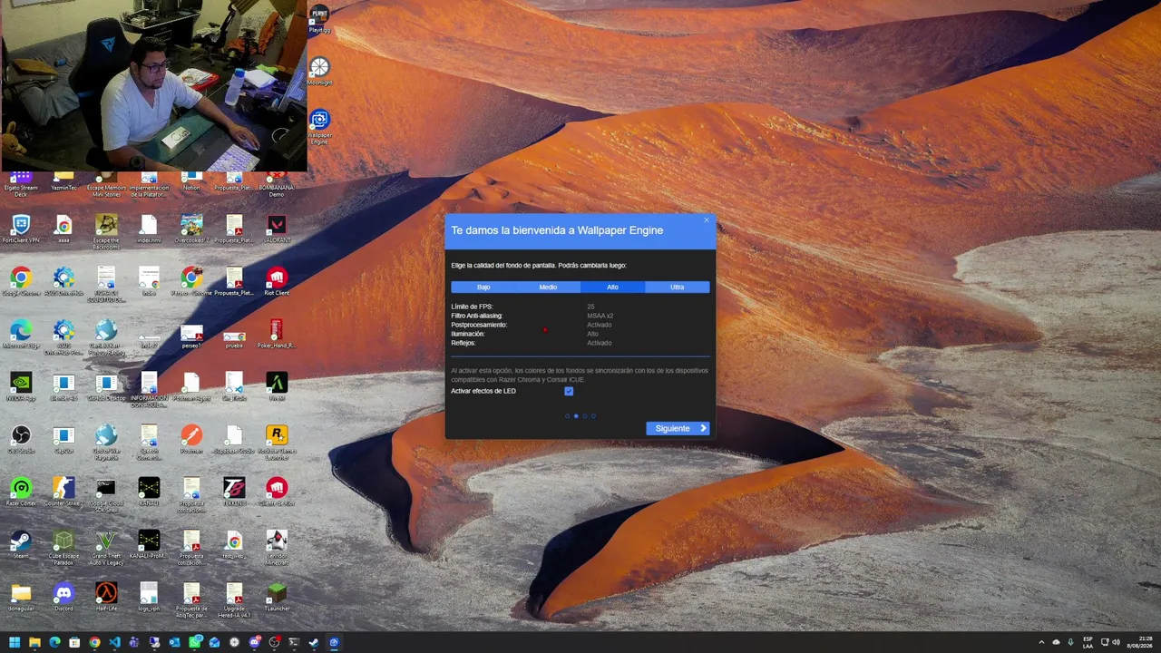This screenshot has height=653, width=1161.
Task: Open the TLauncher desktop icon
Action: pos(277,598)
